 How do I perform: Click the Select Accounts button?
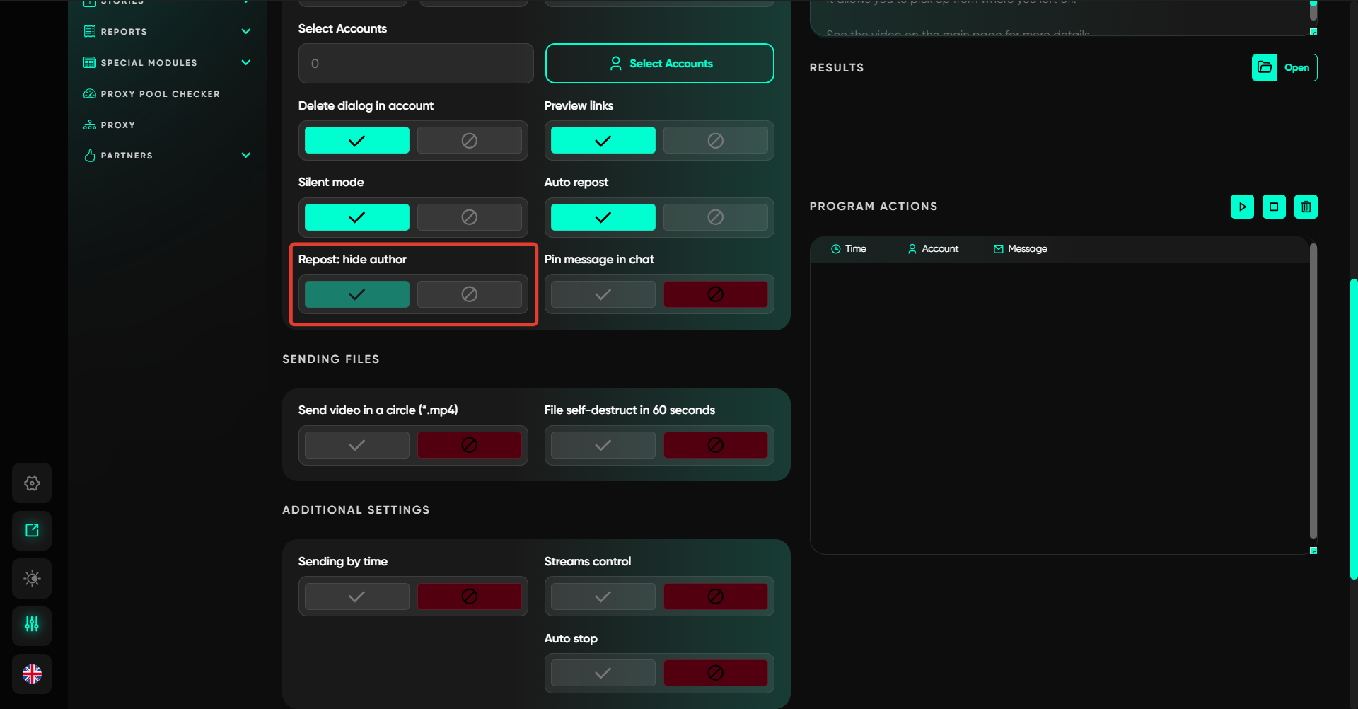coord(659,64)
